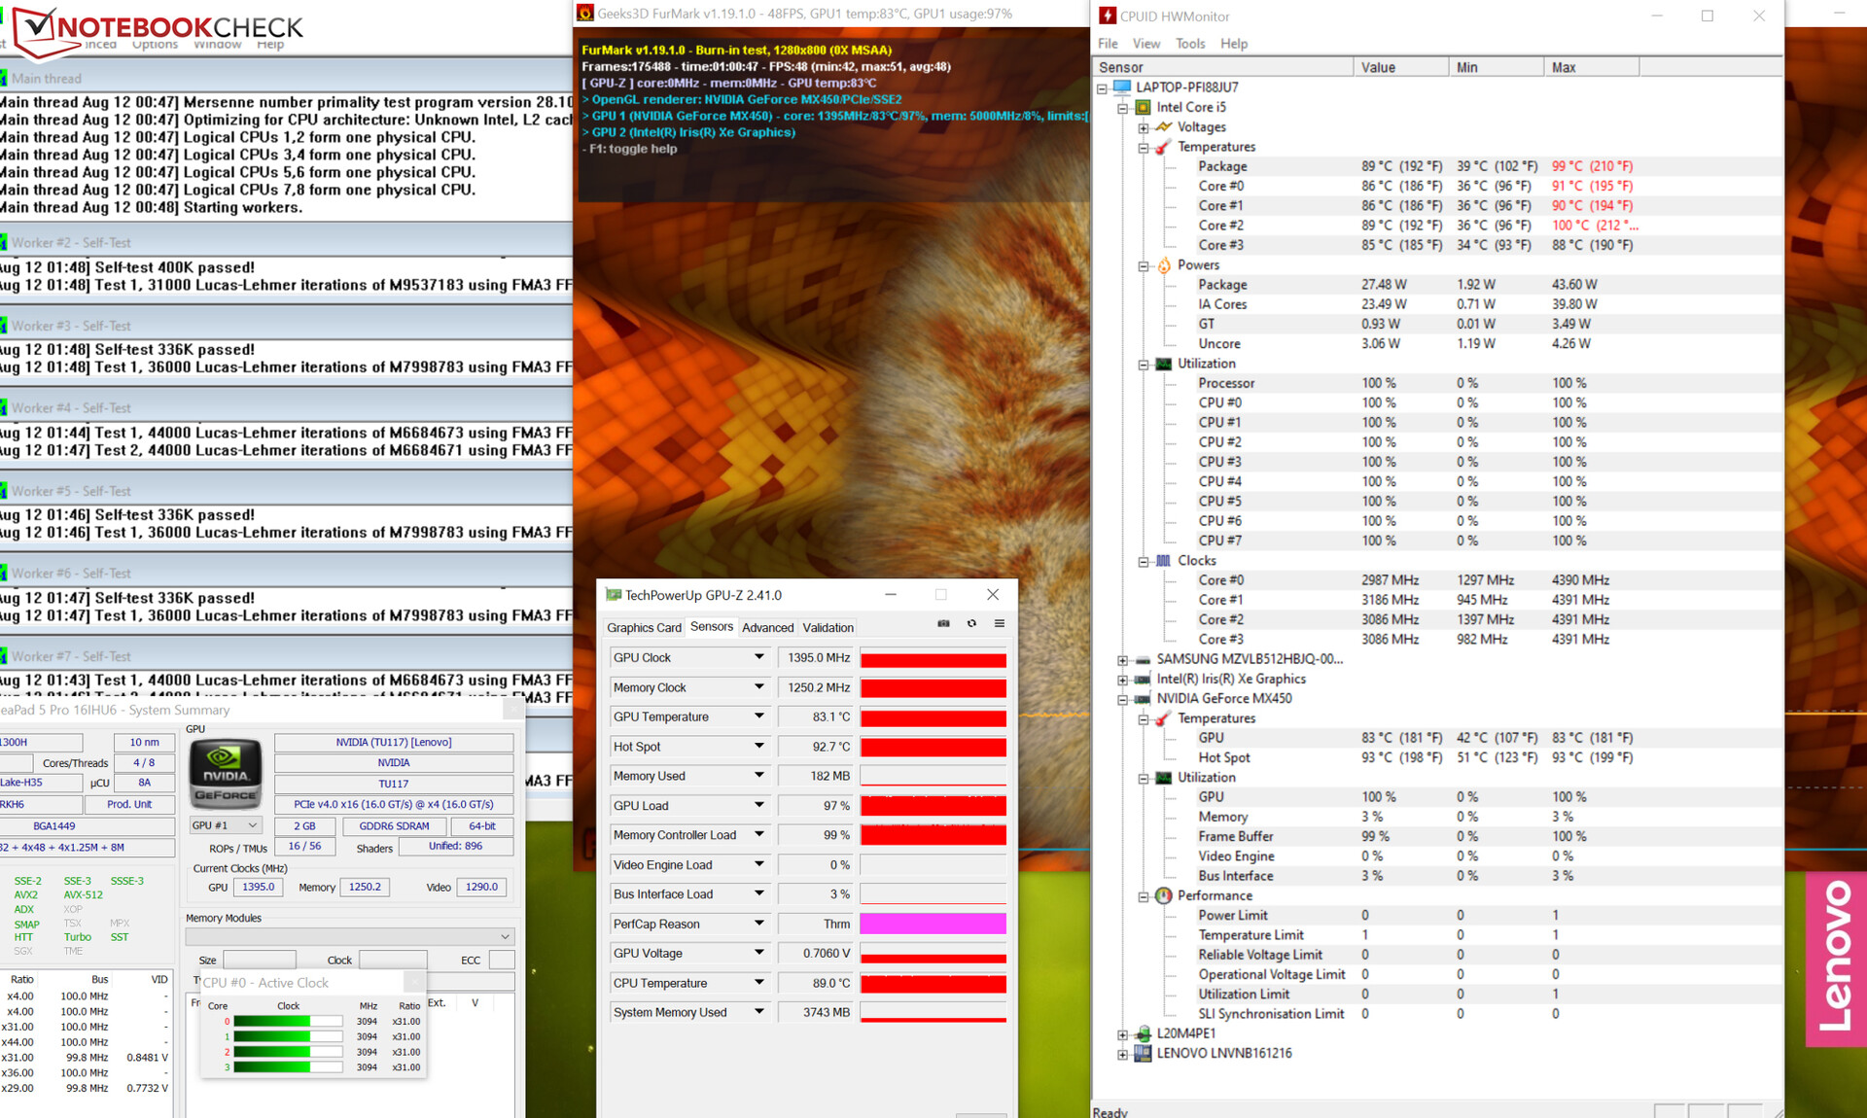Open the GPU-Z hamburger menu icon
Image resolution: width=1867 pixels, height=1118 pixels.
point(999,624)
